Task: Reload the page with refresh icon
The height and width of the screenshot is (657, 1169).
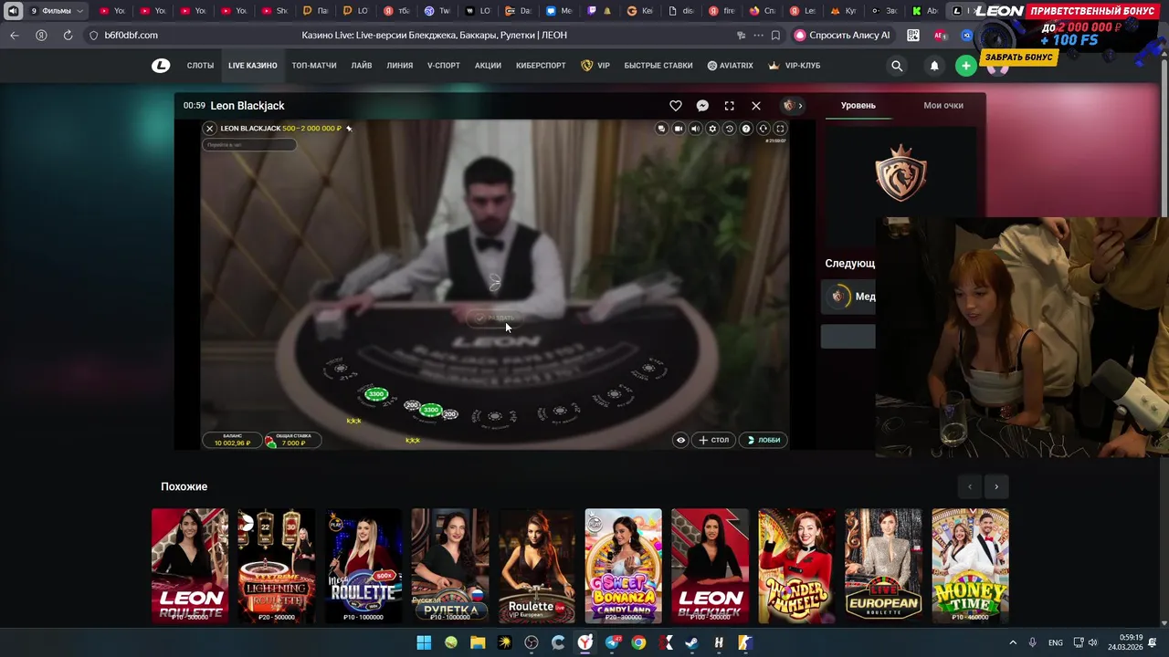Action: tap(68, 35)
